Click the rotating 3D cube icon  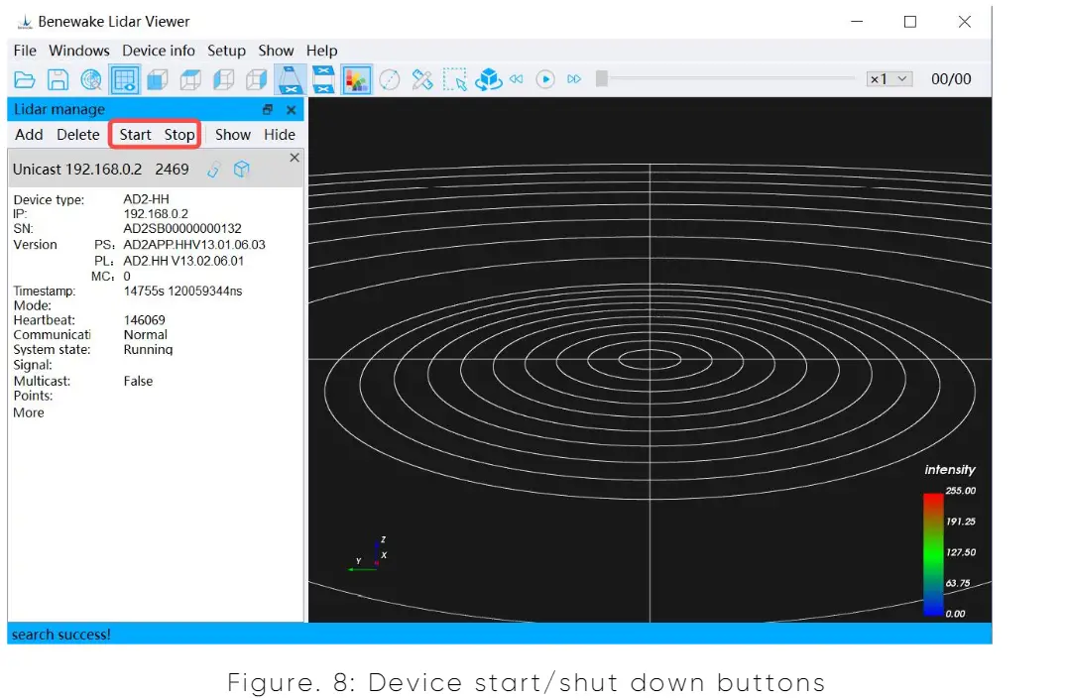point(489,79)
